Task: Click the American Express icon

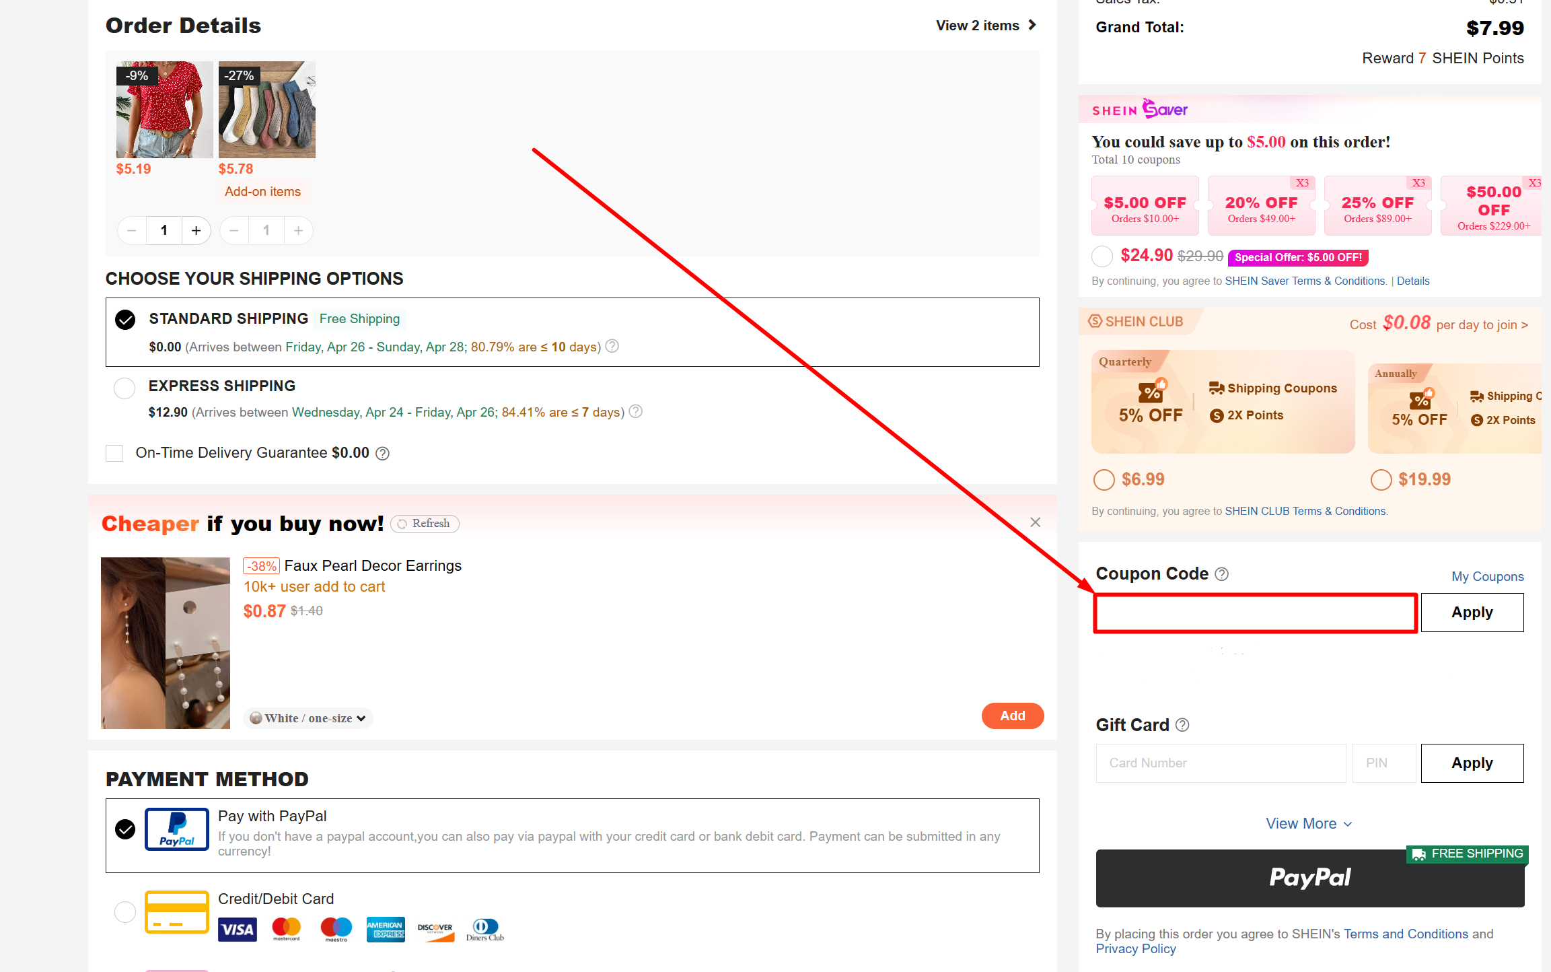Action: [386, 930]
